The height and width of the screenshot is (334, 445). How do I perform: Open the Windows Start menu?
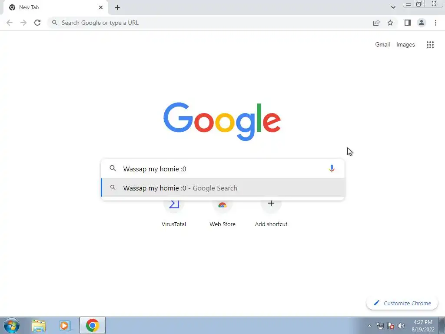(12, 325)
